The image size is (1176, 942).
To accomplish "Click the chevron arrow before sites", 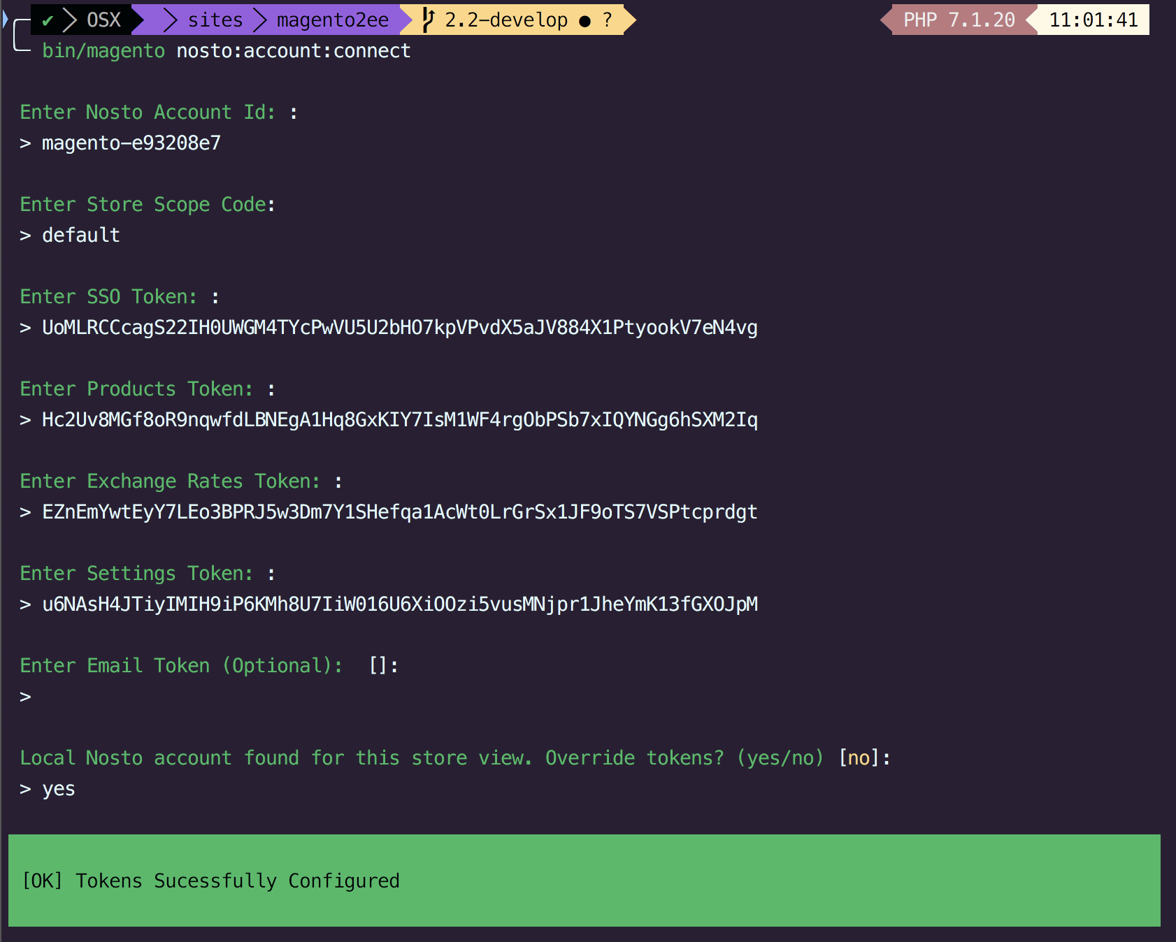I will 170,20.
